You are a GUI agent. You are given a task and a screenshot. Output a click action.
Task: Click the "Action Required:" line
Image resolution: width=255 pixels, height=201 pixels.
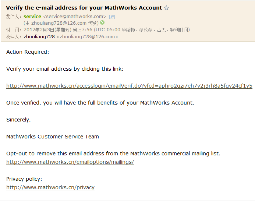28,52
